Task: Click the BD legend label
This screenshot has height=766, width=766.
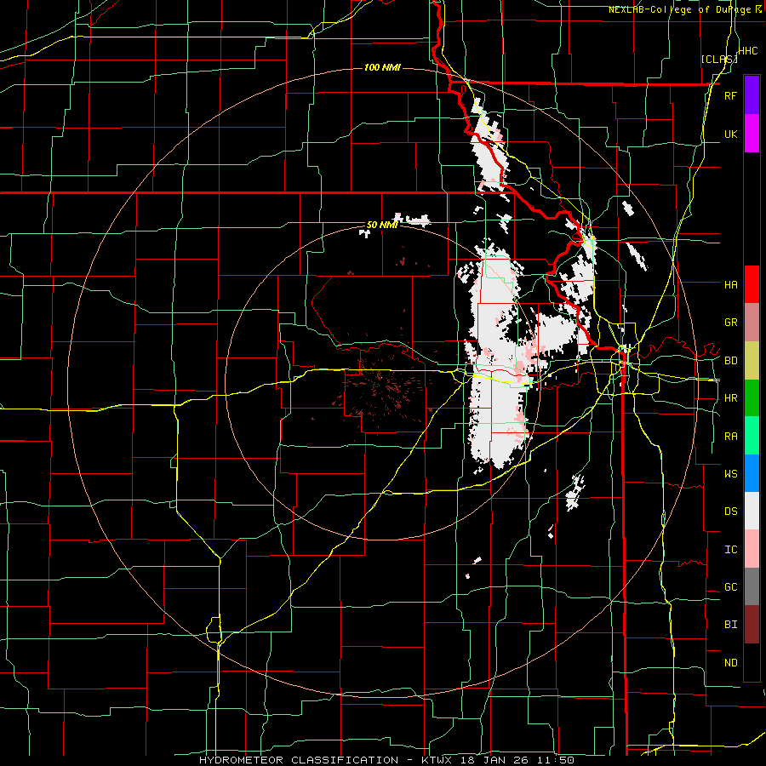Action: (730, 361)
